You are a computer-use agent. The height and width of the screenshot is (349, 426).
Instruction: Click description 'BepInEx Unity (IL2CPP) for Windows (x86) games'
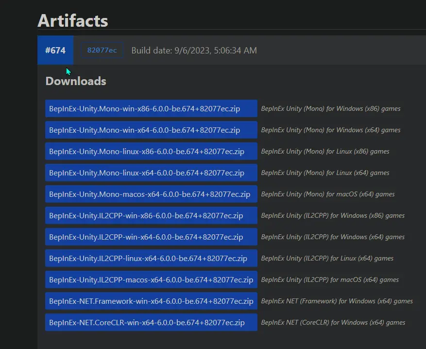coord(333,215)
